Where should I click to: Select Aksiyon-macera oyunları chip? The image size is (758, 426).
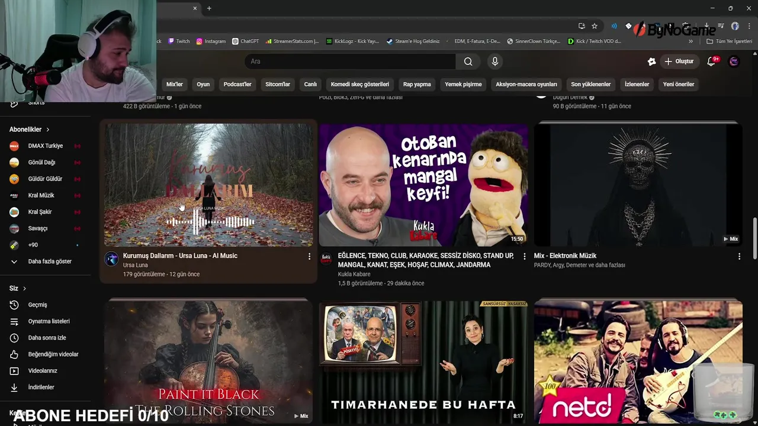526,85
